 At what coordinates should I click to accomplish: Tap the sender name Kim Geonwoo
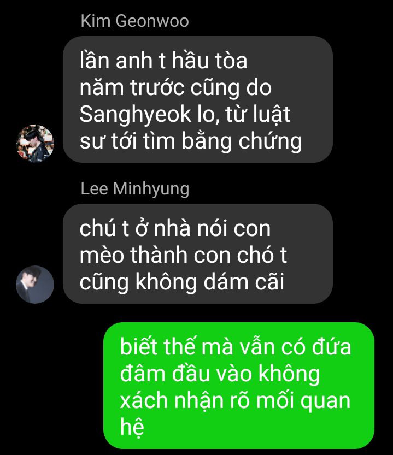[135, 21]
